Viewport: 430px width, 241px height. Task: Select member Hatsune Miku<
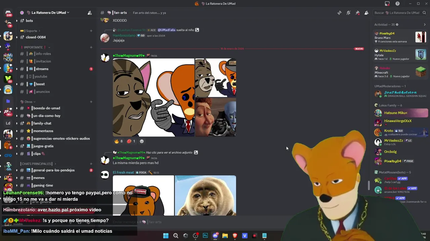401,113
